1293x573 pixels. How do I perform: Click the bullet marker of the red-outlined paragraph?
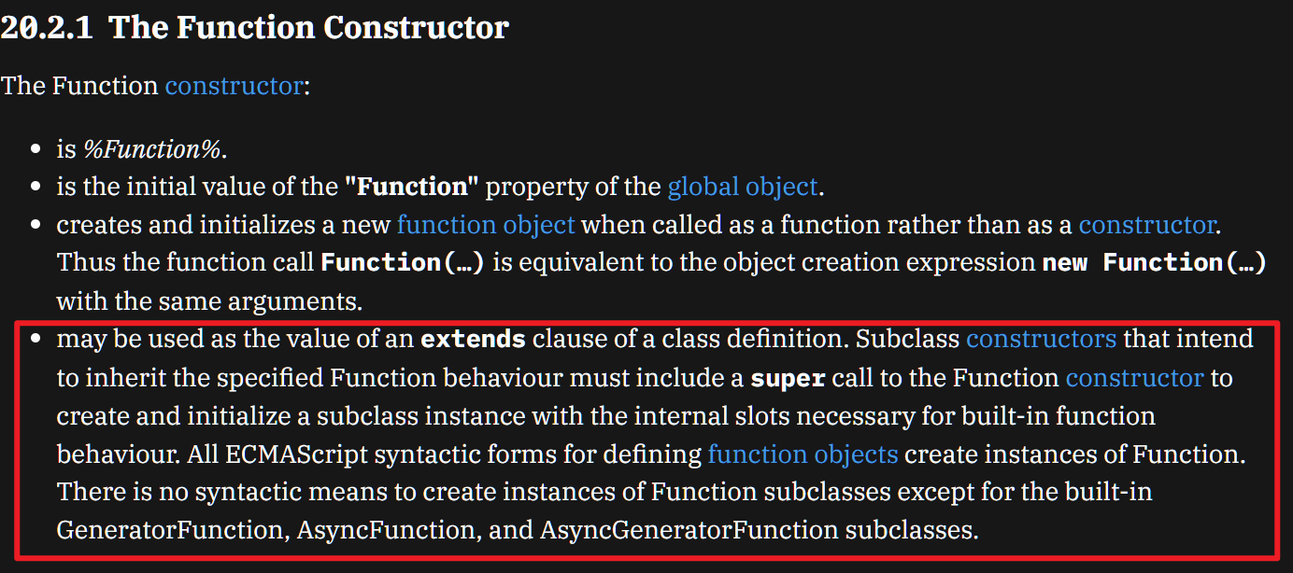pyautogui.click(x=37, y=339)
